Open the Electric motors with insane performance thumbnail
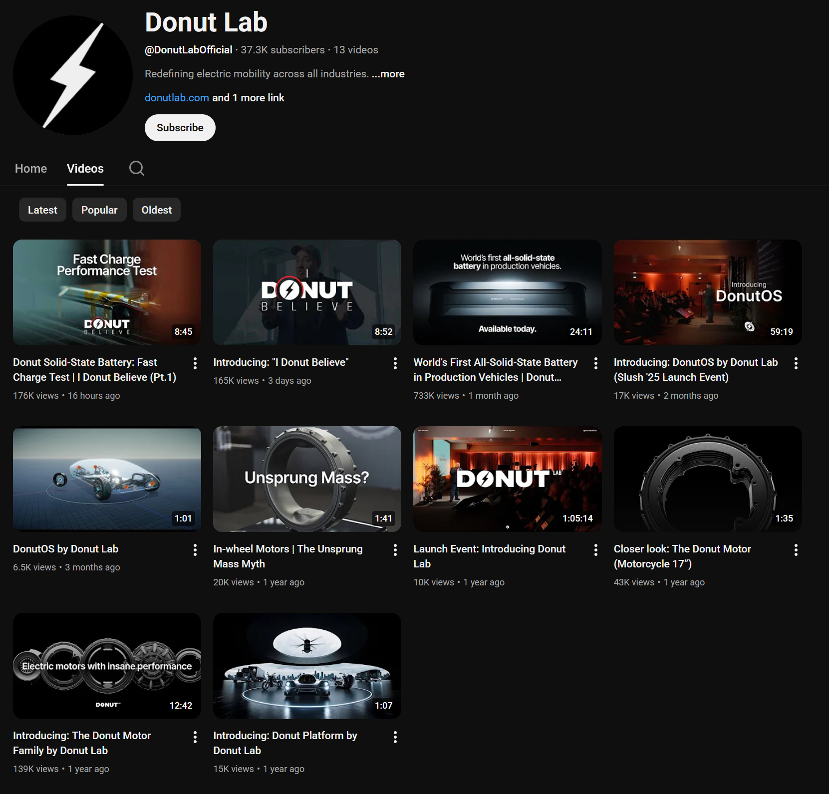Image resolution: width=829 pixels, height=794 pixels. point(107,666)
